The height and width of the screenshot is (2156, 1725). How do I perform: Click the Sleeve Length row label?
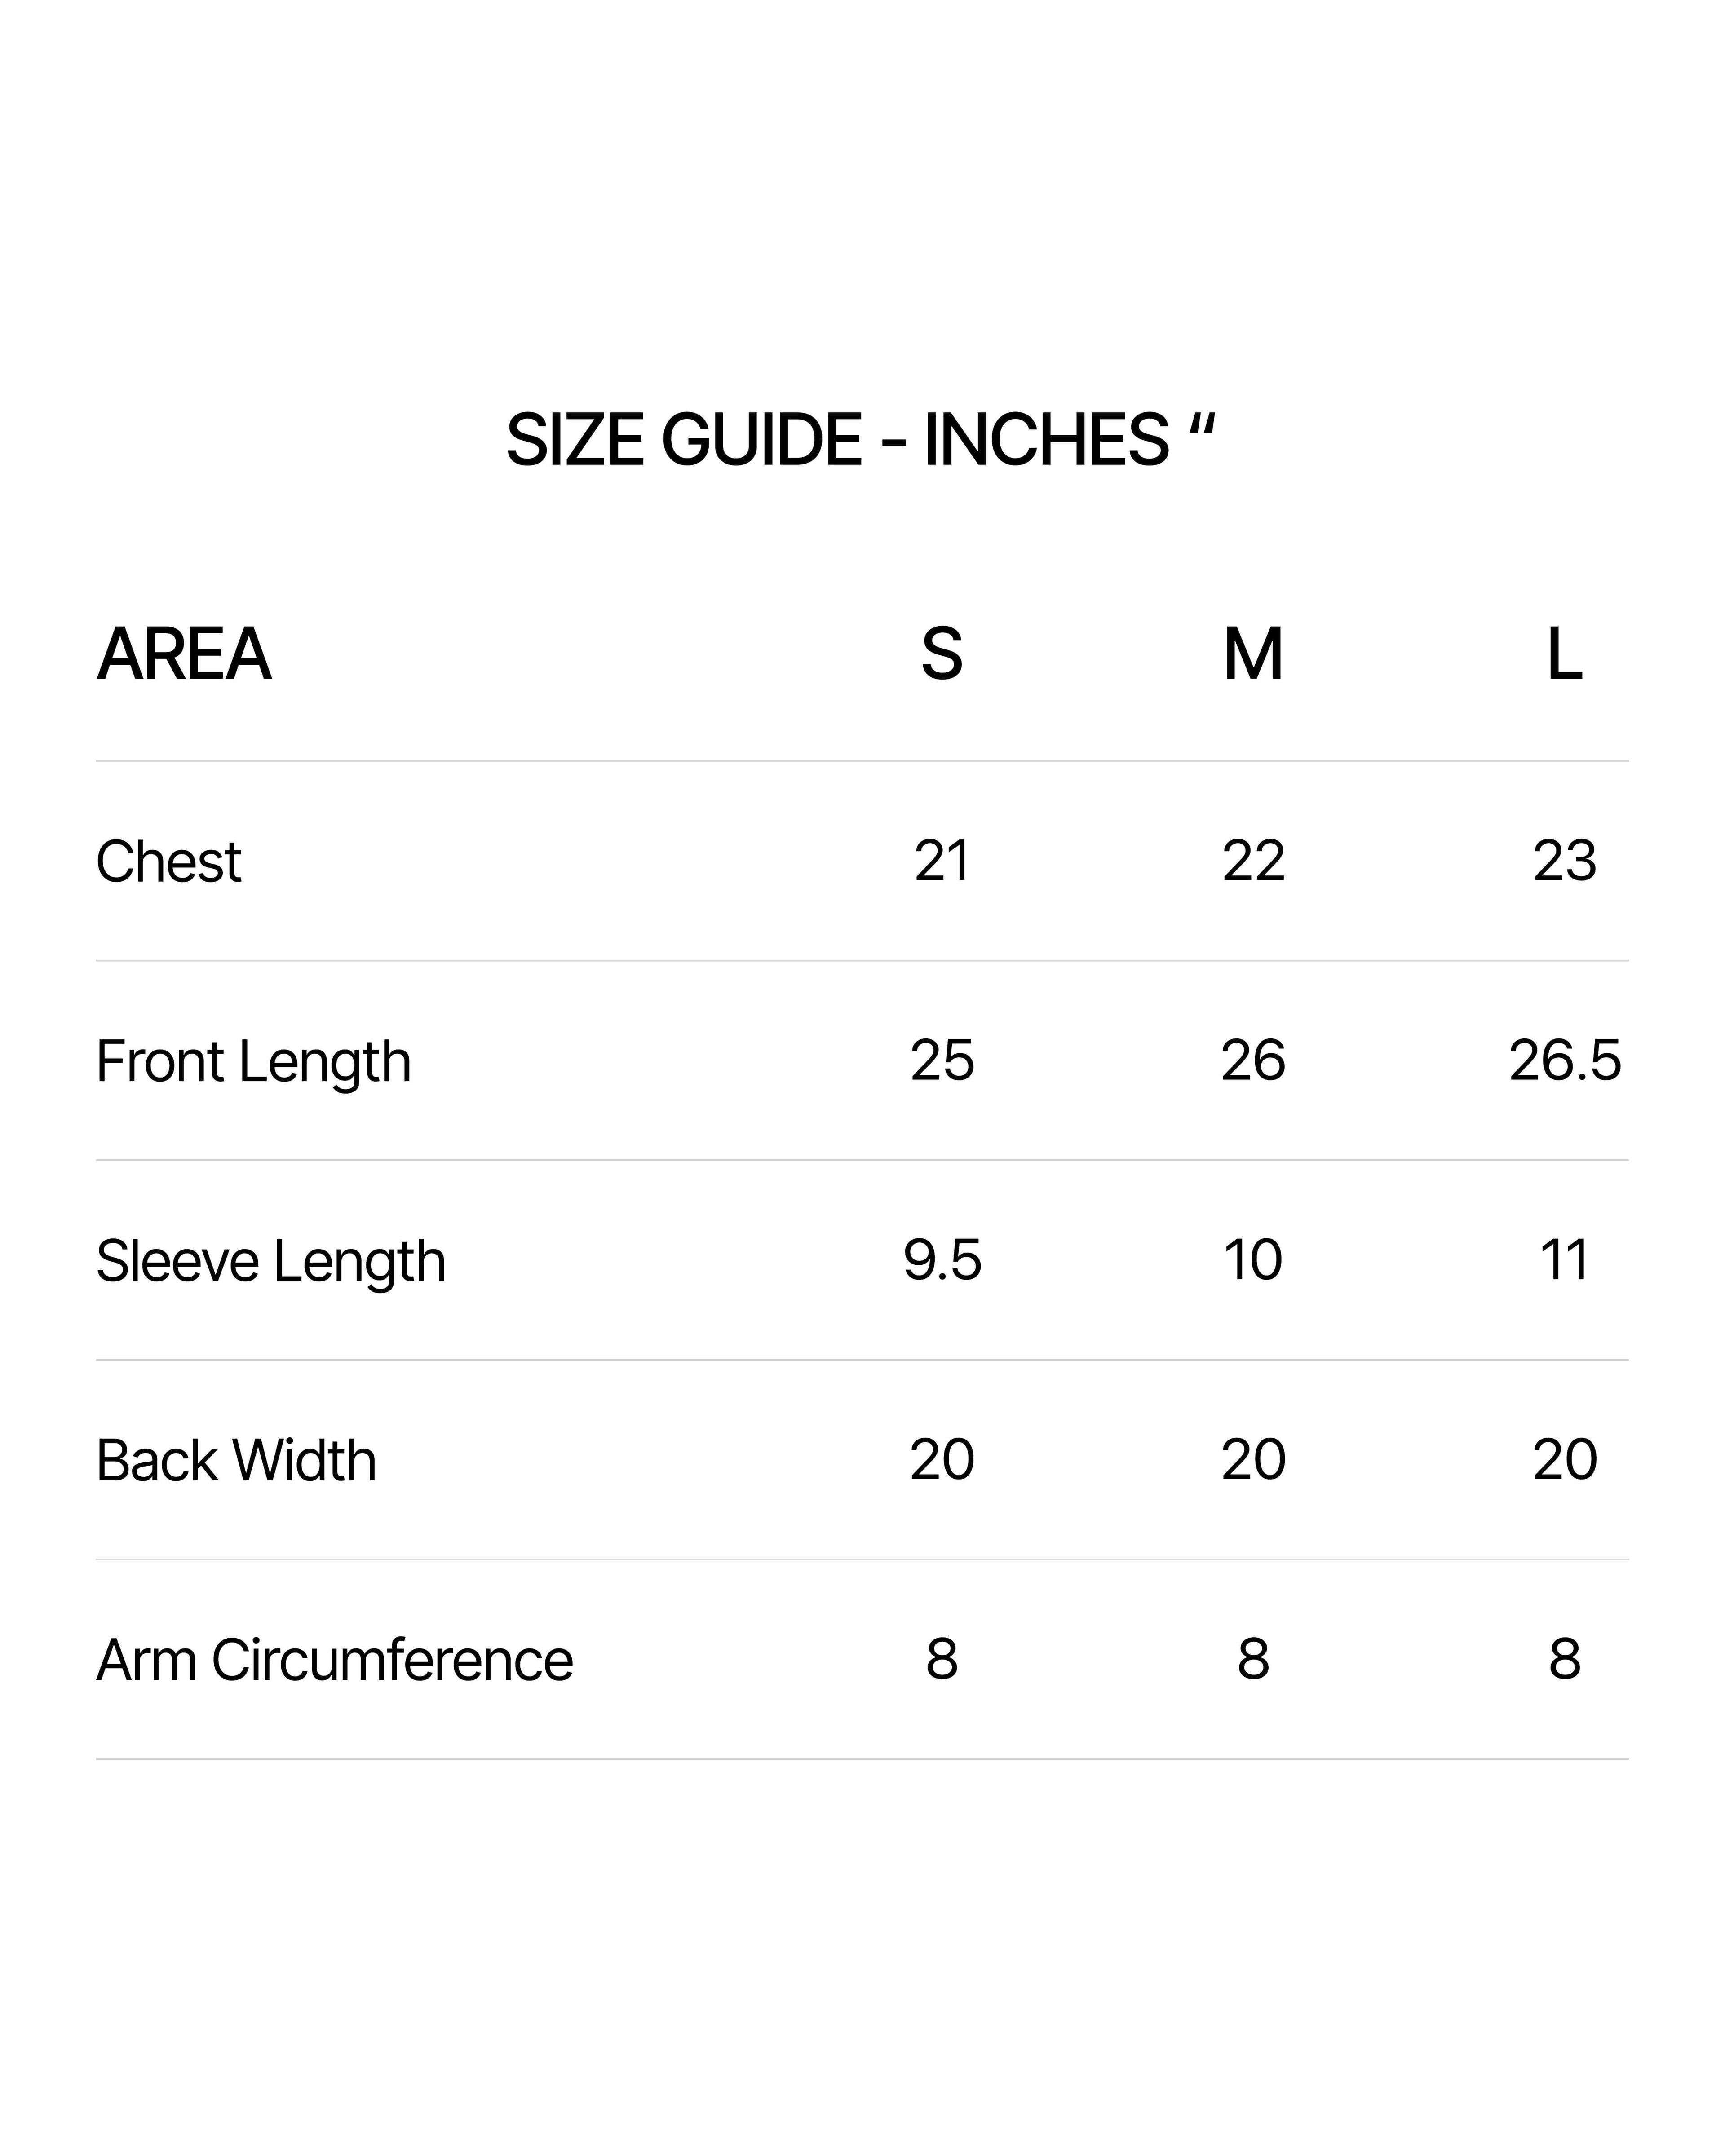coord(270,1260)
